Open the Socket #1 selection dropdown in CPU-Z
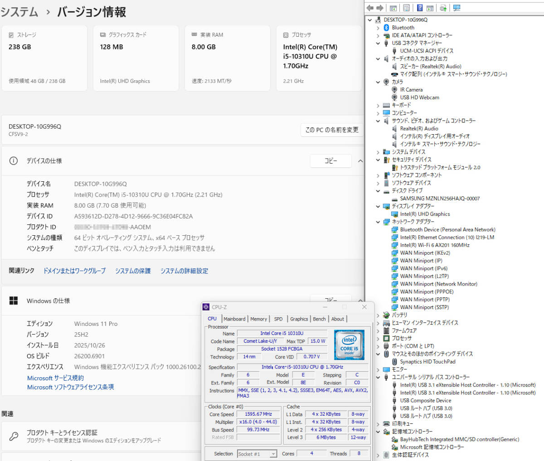 click(272, 453)
